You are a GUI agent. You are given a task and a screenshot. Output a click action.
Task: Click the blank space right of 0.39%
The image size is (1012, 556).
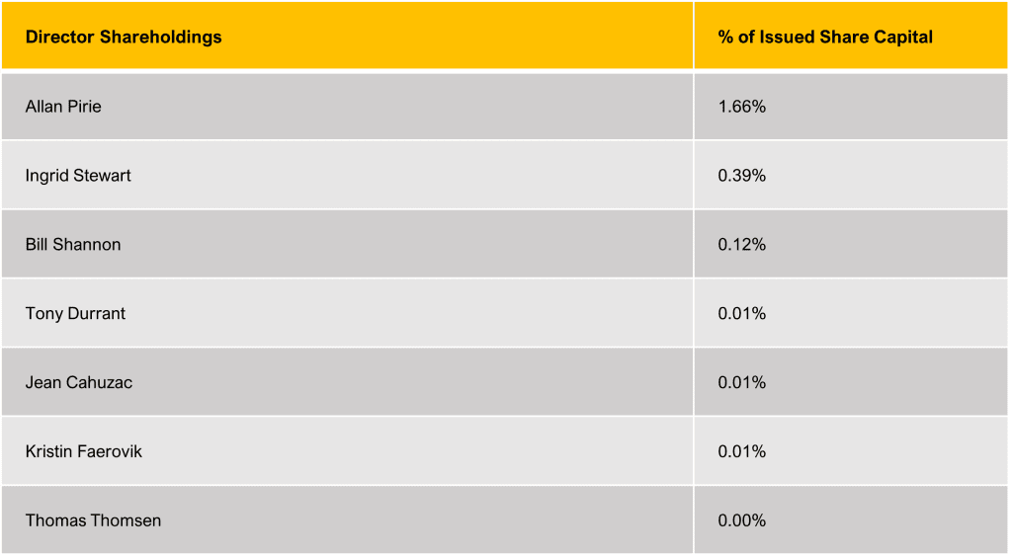click(889, 176)
